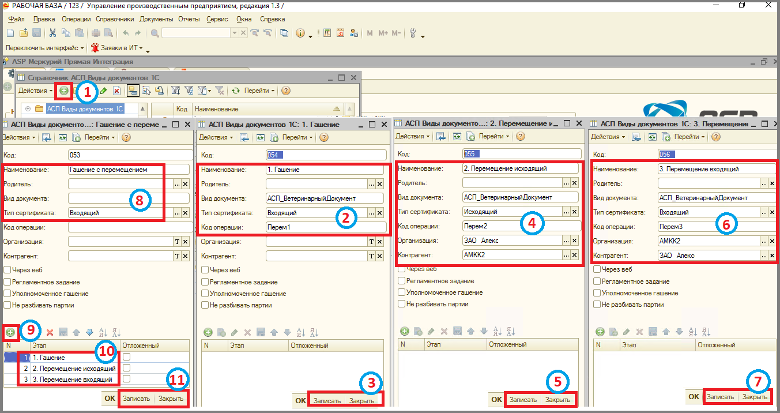
Task: Click the wrench tools icon in main toolbar
Action: click(x=413, y=33)
